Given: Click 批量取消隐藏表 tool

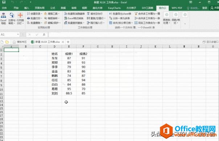Looking at the screenshot, I should coord(74,14).
